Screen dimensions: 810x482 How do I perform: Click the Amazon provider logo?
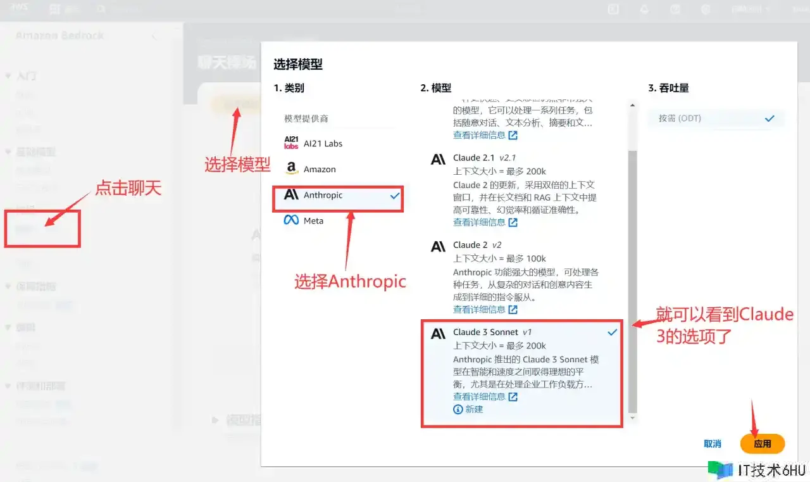coord(291,169)
